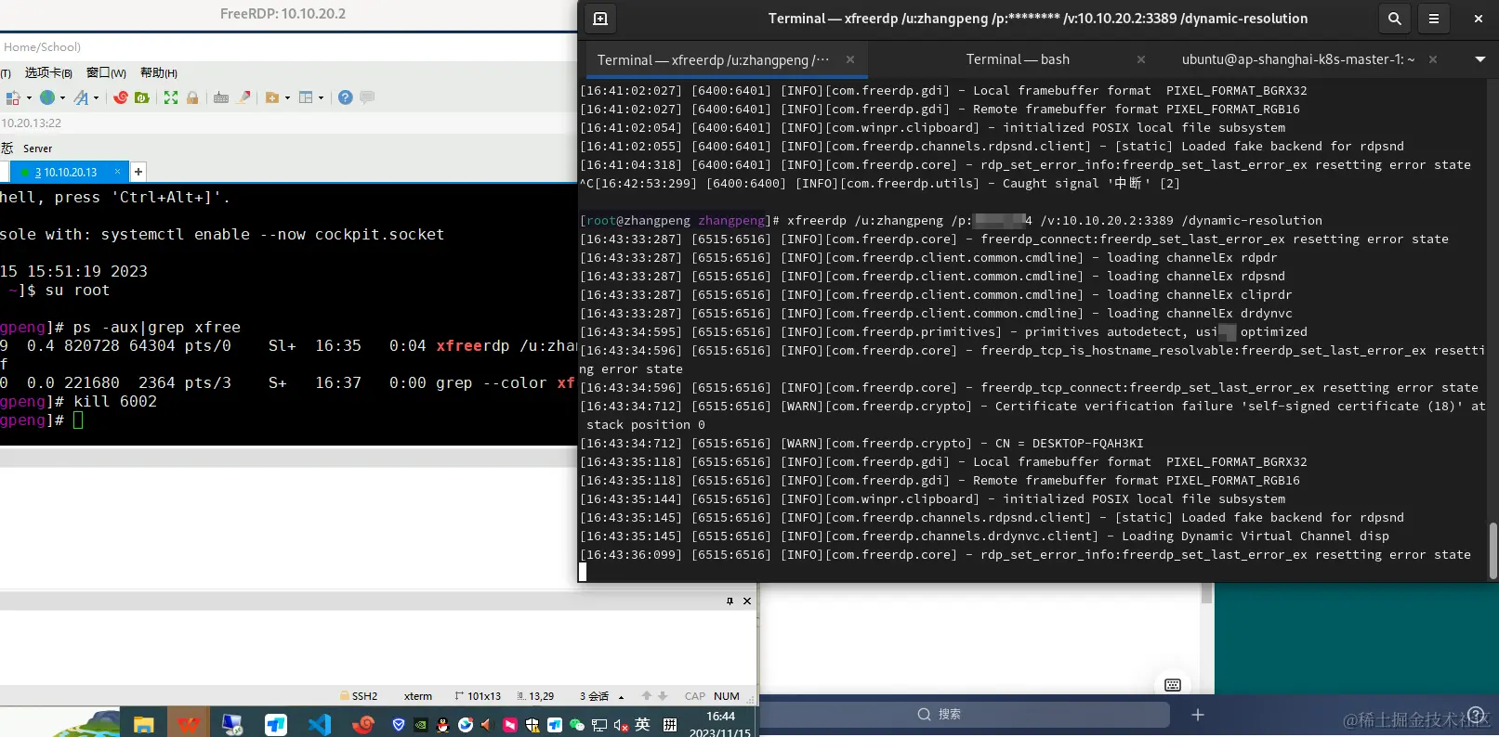Viewport: 1499px width, 737px height.
Task: Click the highlighter pen icon
Action: pyautogui.click(x=243, y=97)
